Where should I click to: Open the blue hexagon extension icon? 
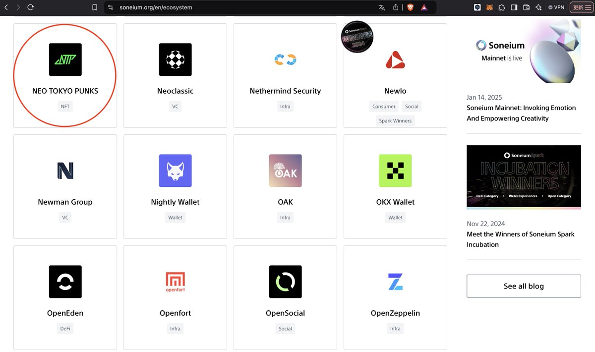pyautogui.click(x=477, y=7)
